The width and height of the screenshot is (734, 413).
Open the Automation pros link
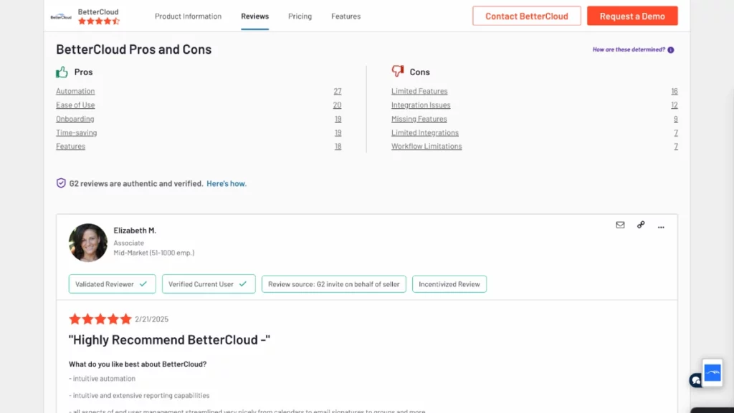coord(75,91)
